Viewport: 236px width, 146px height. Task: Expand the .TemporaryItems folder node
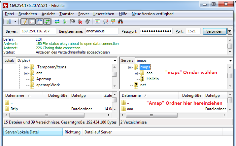[26, 67]
